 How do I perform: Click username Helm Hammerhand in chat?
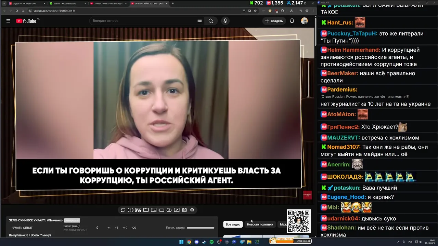tap(354, 50)
